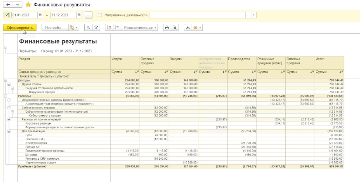The image size is (360, 182).
Task: Click the Find magnifier icon
Action: point(88,28)
